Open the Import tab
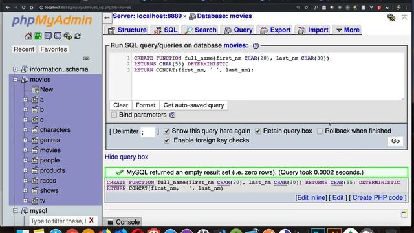Viewport: 414px width, 233px height. click(x=313, y=30)
